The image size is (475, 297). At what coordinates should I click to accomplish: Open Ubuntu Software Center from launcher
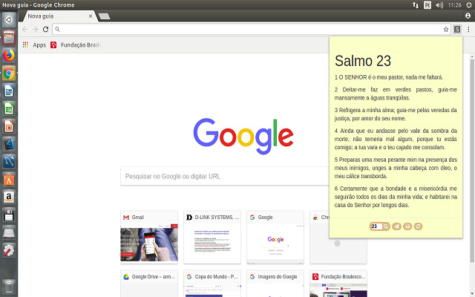9,180
